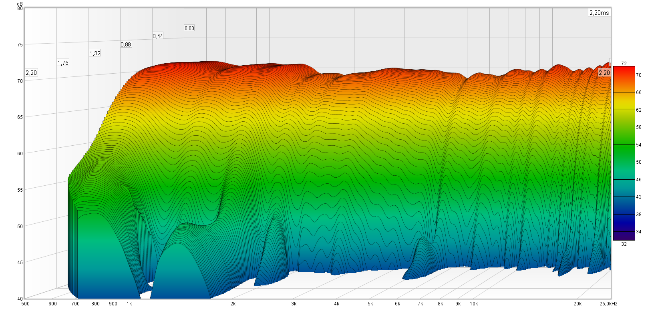Select the 0,44 time slice label
The height and width of the screenshot is (309, 654).
pos(158,36)
